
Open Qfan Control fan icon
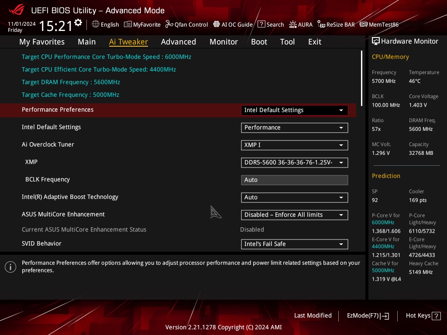pos(169,24)
